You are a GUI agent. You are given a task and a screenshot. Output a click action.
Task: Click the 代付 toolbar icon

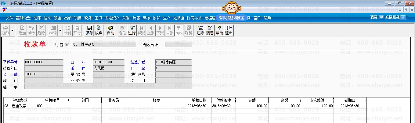[x=68, y=30]
